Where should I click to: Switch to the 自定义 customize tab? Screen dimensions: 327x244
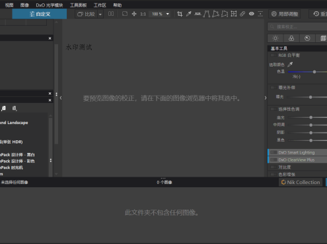point(40,14)
